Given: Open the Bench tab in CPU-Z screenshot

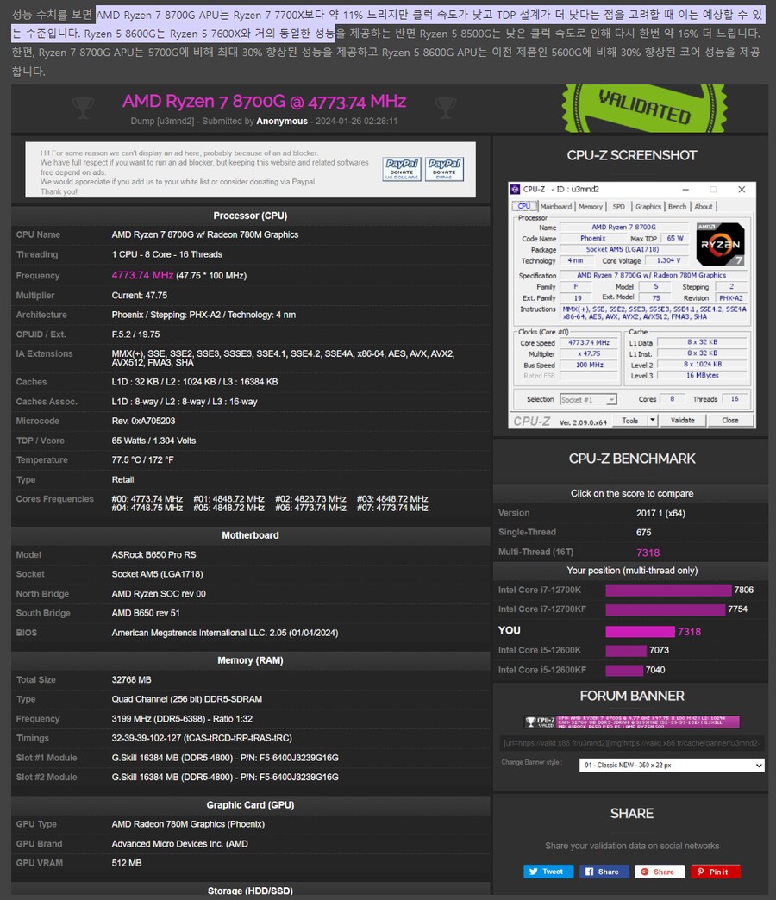Looking at the screenshot, I should 678,207.
